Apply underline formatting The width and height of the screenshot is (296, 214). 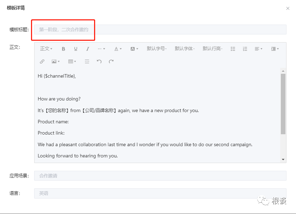point(76,49)
